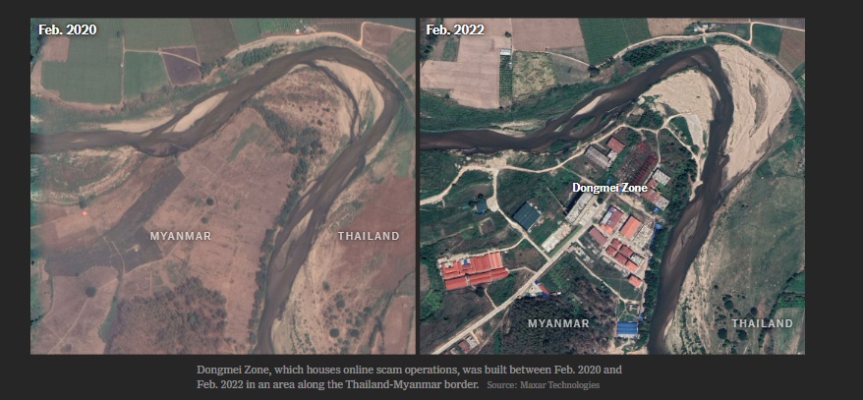The width and height of the screenshot is (863, 400).
Task: Click the Feb. 2020 date label
Action: click(67, 29)
